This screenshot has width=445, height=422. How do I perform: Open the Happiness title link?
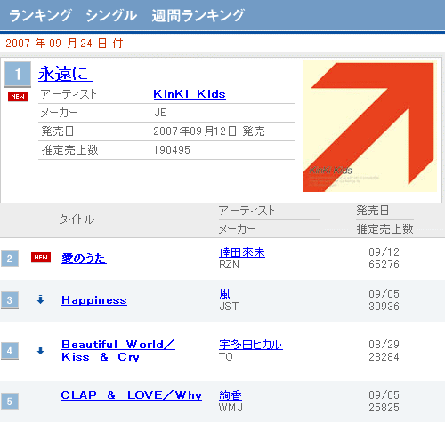pyautogui.click(x=94, y=300)
